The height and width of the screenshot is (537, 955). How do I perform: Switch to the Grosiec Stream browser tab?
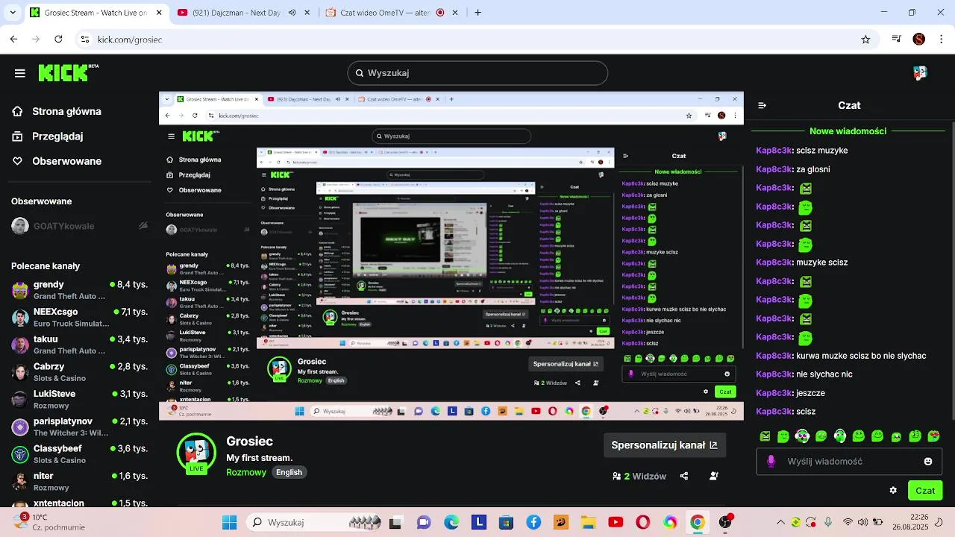[97, 13]
